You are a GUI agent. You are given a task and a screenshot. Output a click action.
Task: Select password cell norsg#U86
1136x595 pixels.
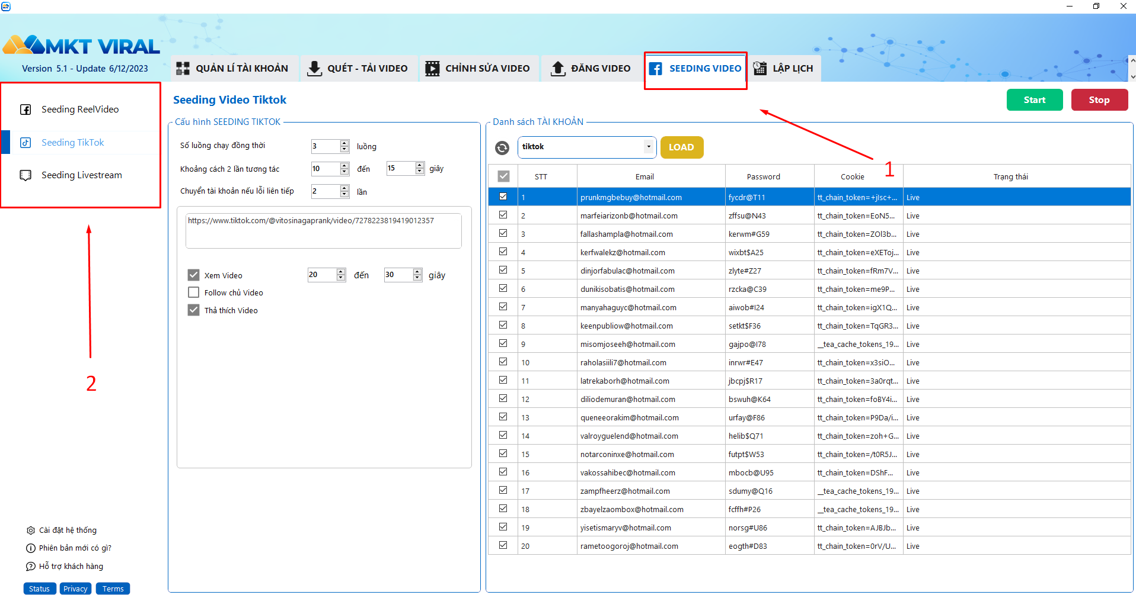pos(770,528)
